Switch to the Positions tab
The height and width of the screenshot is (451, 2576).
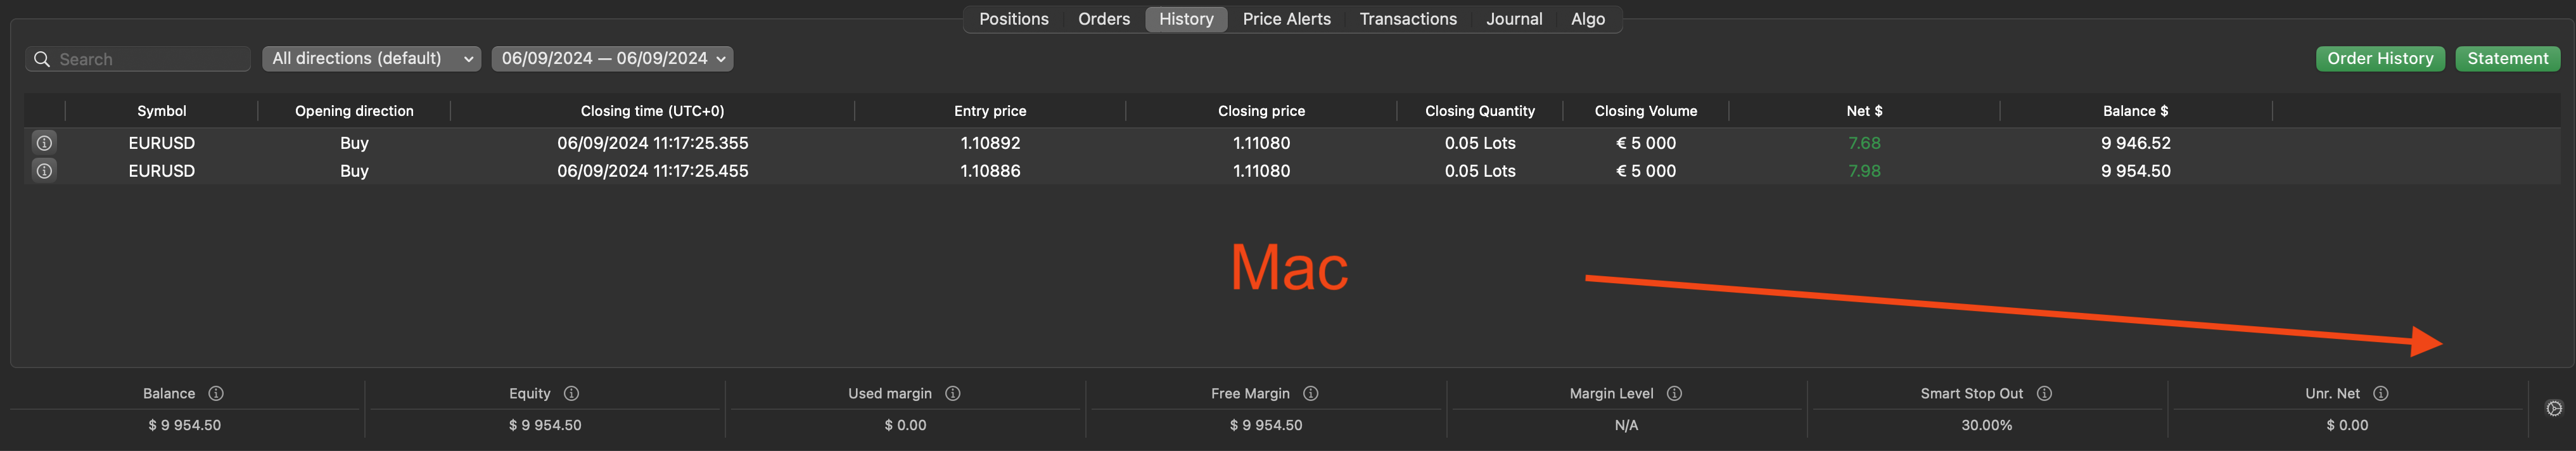click(1013, 19)
